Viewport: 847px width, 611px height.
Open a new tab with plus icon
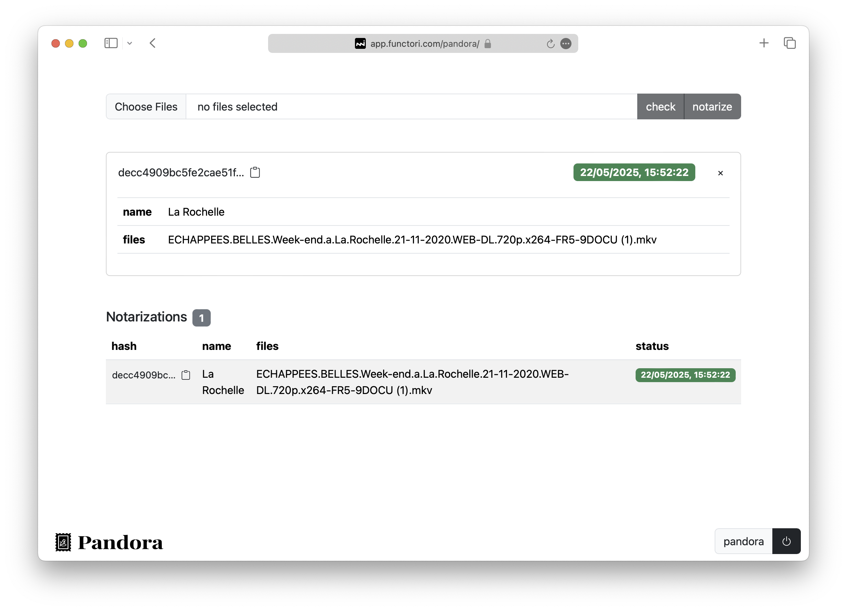pyautogui.click(x=764, y=43)
